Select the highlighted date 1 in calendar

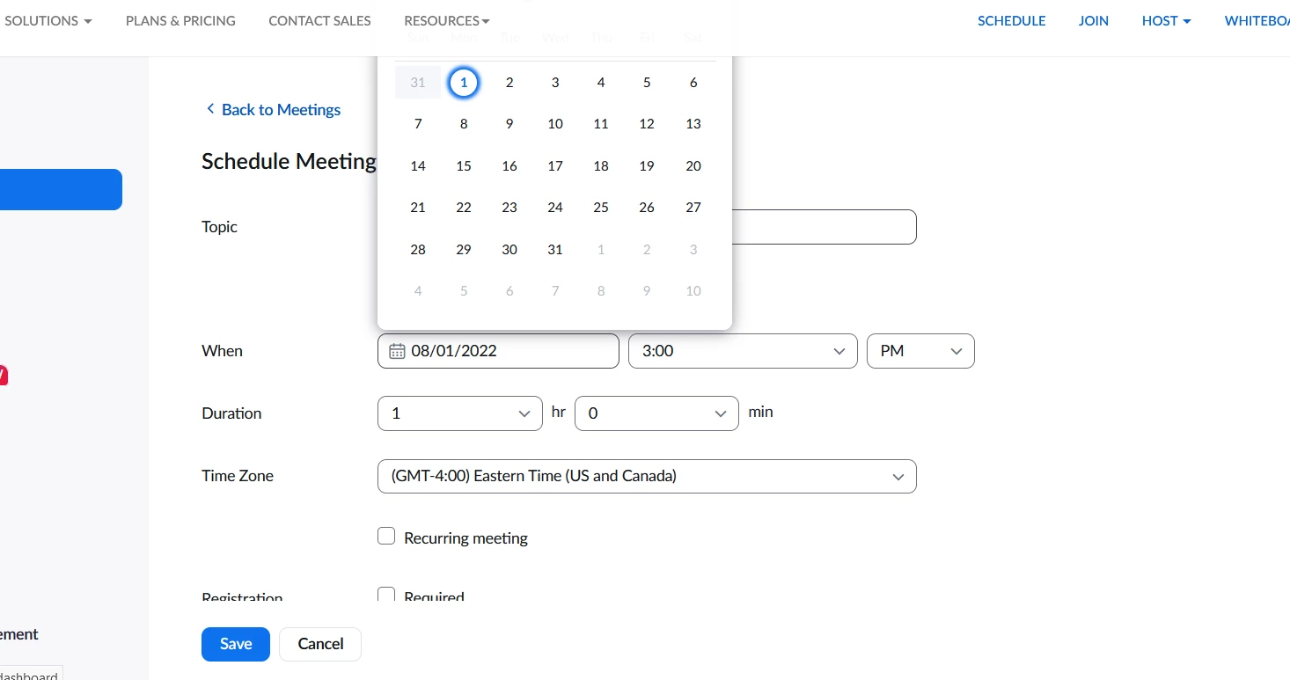point(464,83)
